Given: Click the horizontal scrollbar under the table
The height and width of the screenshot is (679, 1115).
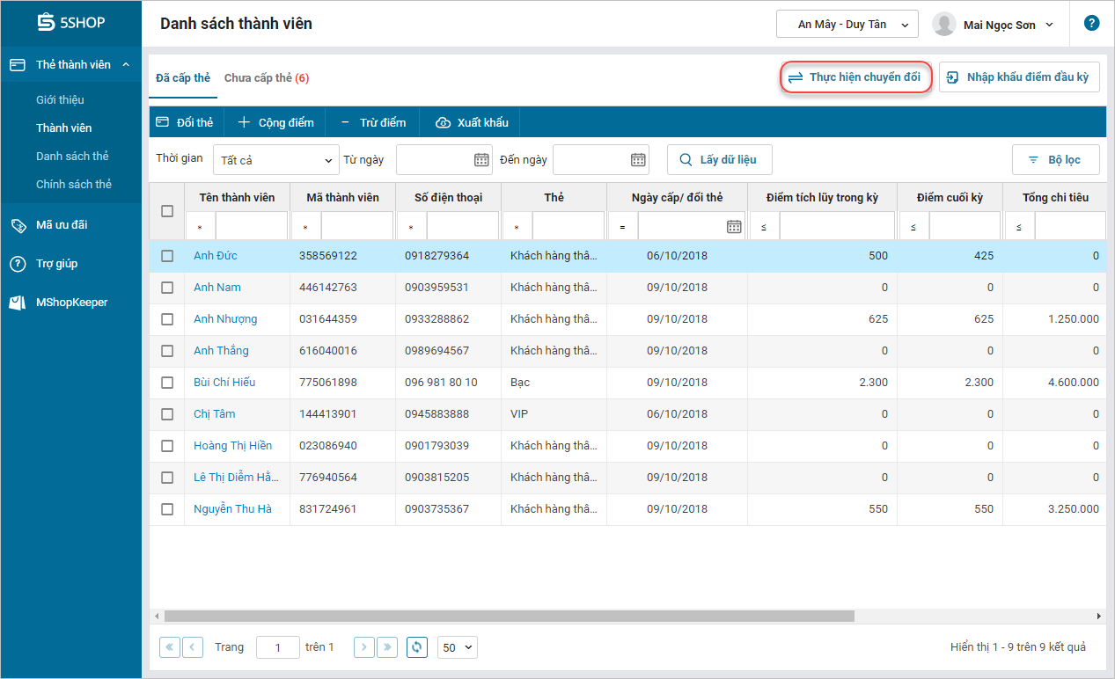Looking at the screenshot, I should pyautogui.click(x=509, y=617).
